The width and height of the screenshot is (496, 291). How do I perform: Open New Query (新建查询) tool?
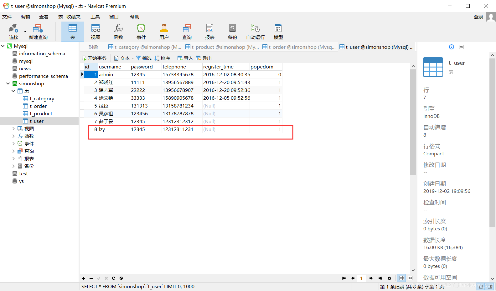point(38,32)
